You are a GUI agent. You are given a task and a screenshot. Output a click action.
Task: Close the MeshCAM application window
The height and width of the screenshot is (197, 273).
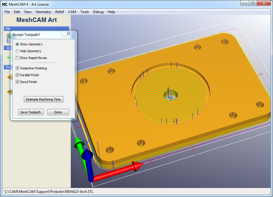point(264,3)
